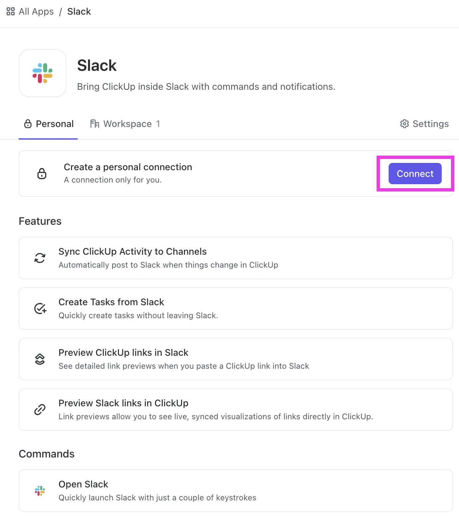Open Slack integration Settings

click(x=424, y=124)
